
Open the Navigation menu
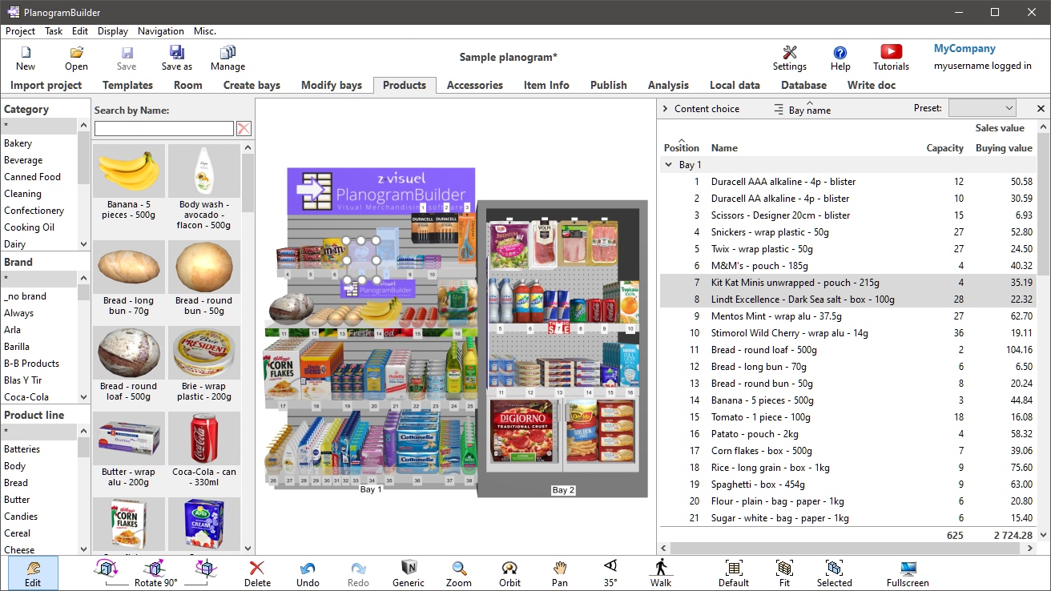[160, 31]
